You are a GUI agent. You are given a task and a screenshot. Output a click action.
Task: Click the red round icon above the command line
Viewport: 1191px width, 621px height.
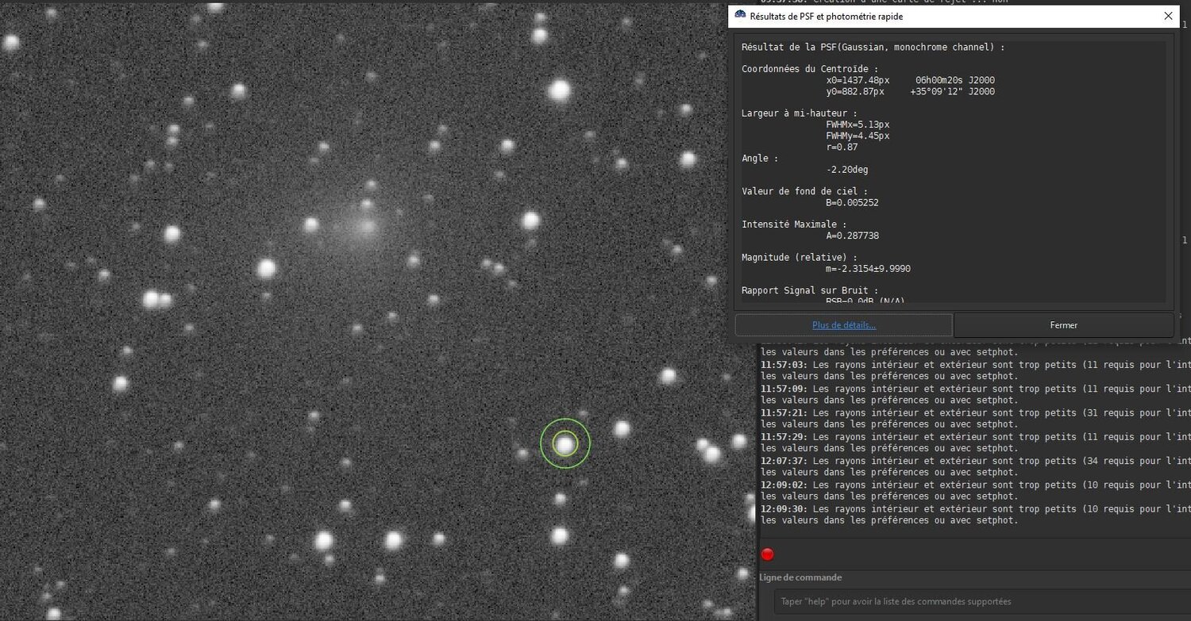pyautogui.click(x=767, y=554)
